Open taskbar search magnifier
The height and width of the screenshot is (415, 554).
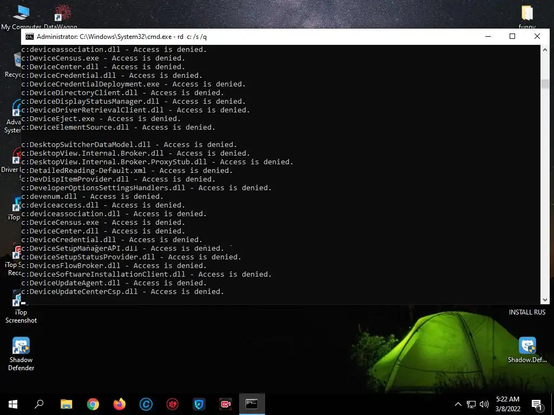[39, 404]
